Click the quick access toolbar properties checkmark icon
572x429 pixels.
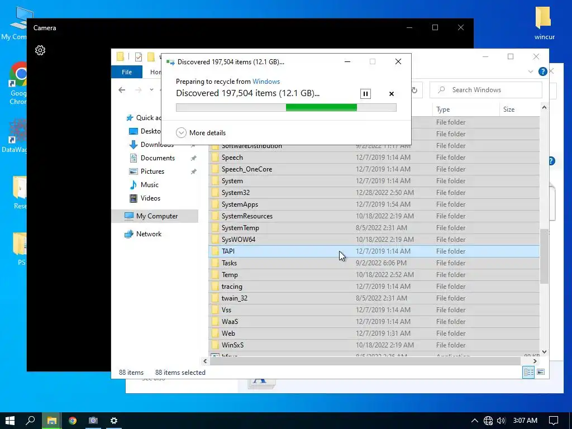(x=139, y=57)
